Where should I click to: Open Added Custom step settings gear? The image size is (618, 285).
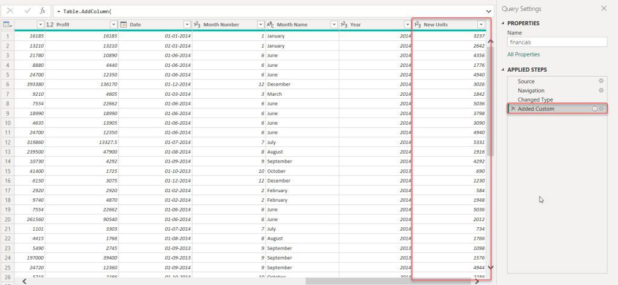pos(602,108)
